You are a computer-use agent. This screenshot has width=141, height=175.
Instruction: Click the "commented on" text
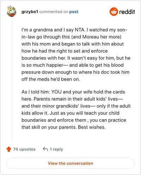(54, 12)
